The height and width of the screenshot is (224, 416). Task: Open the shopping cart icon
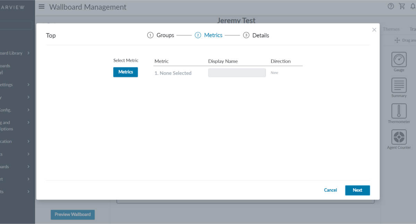coord(402,6)
